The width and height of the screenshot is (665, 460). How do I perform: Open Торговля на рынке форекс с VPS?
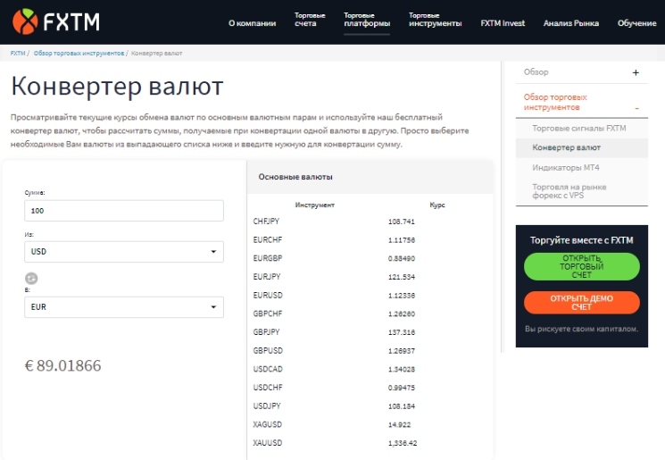tap(569, 191)
